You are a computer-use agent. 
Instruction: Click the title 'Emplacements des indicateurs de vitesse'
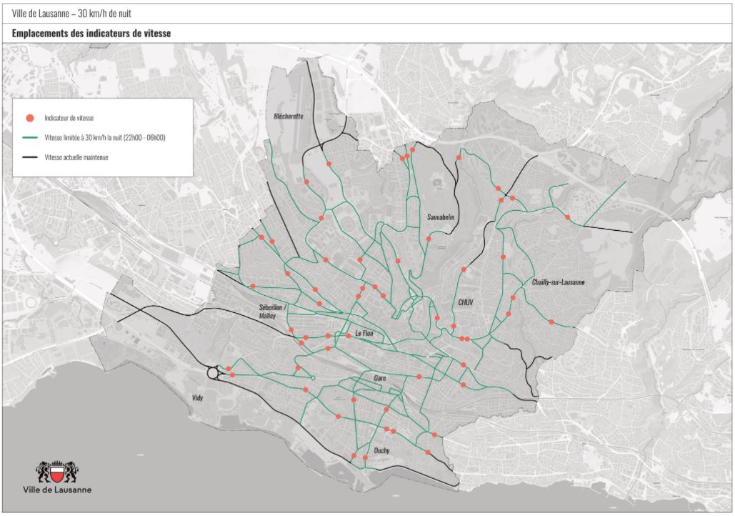(x=91, y=34)
